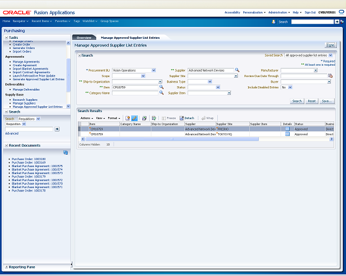Open the Include Disabled Entries dropdown

[290, 87]
